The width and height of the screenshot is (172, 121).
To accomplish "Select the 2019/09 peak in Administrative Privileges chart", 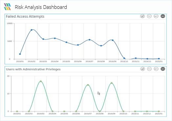I will coord(112,83).
